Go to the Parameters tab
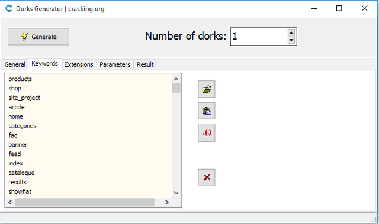Screen dimensions: 379x224 [x=115, y=64]
